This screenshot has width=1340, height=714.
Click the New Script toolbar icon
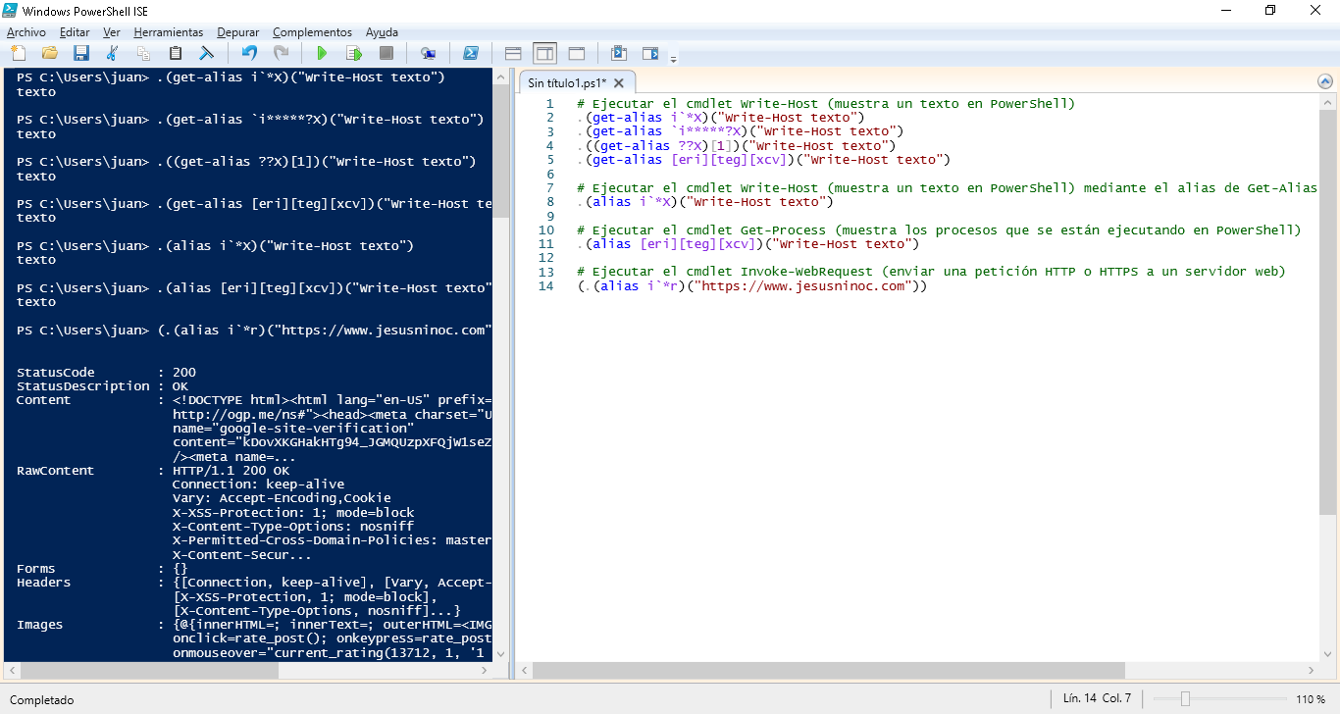pyautogui.click(x=18, y=53)
